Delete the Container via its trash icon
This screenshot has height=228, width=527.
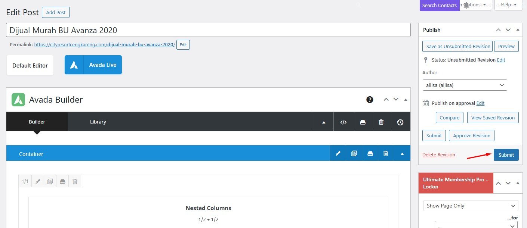point(386,153)
